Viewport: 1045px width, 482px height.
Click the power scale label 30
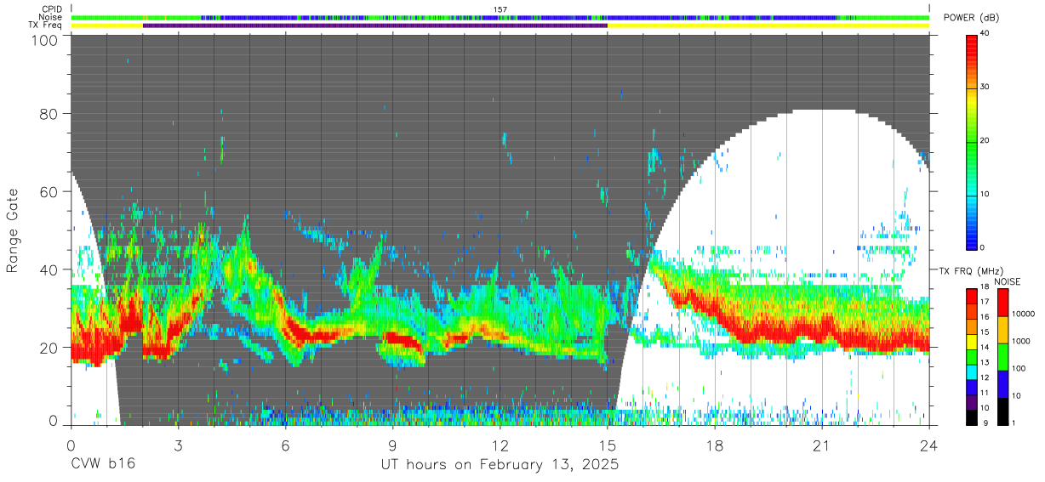click(985, 88)
